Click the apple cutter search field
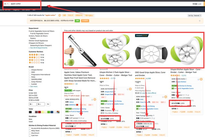205x137 pixels. click(x=99, y=4)
